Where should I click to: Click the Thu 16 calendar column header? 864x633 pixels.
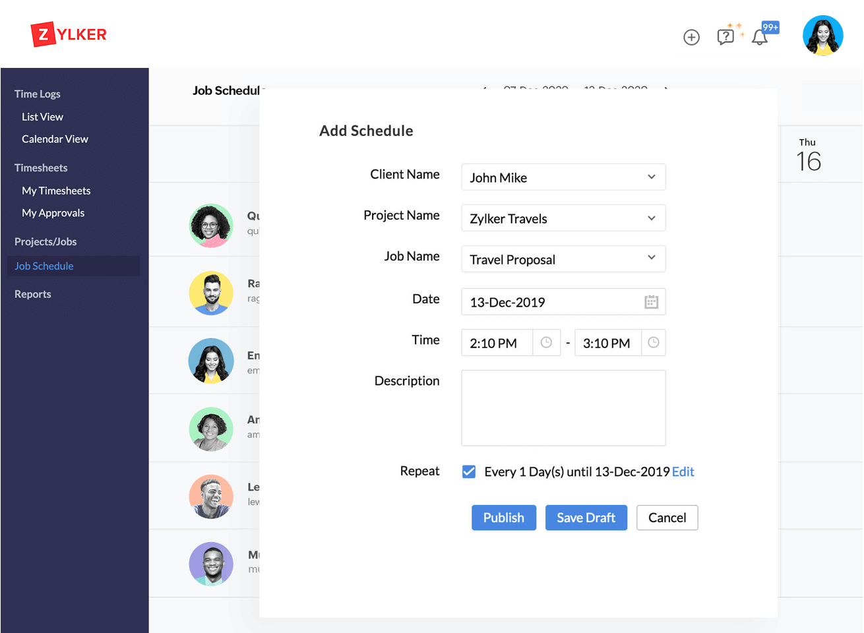(x=809, y=156)
